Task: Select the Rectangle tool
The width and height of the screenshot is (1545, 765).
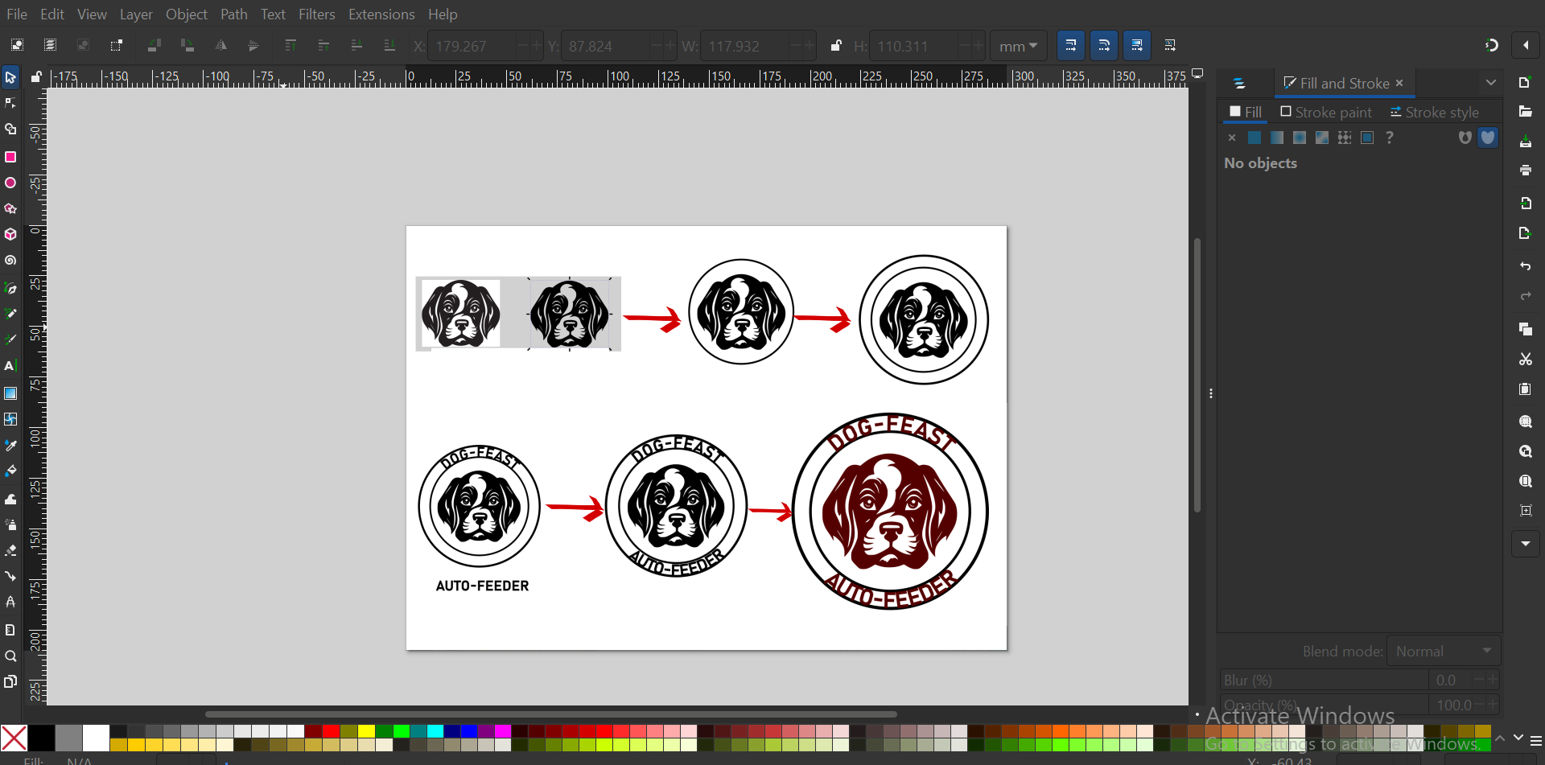Action: (x=10, y=157)
